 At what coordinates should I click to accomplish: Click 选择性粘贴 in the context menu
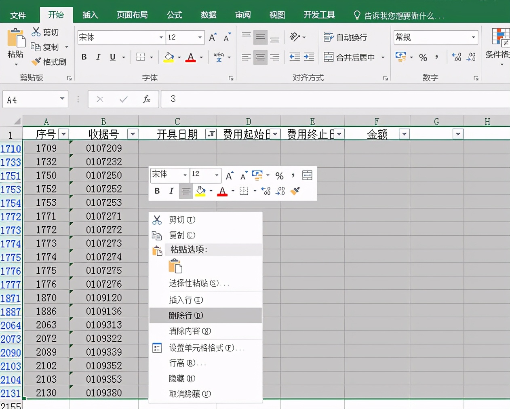(x=194, y=283)
